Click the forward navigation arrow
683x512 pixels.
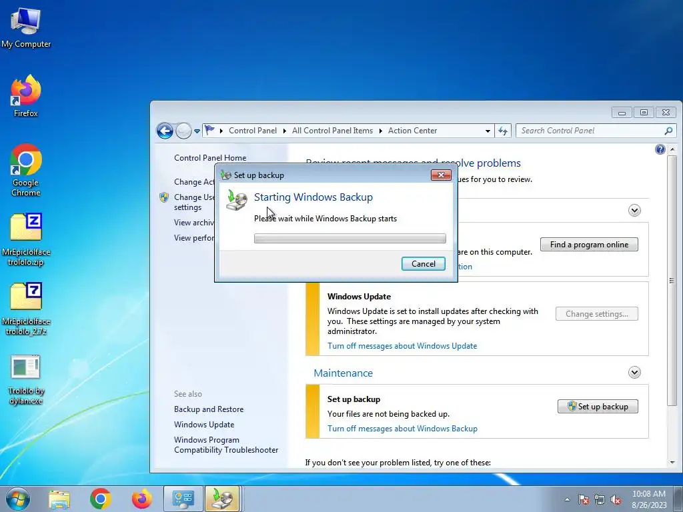(x=183, y=131)
